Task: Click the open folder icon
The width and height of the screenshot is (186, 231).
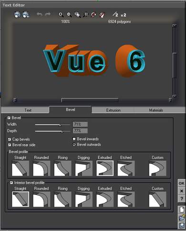Action: click(182, 218)
